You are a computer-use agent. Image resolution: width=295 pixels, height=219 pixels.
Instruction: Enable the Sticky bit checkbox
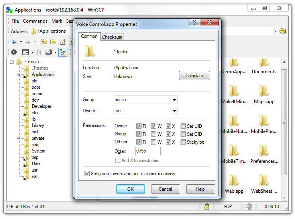[x=183, y=142]
